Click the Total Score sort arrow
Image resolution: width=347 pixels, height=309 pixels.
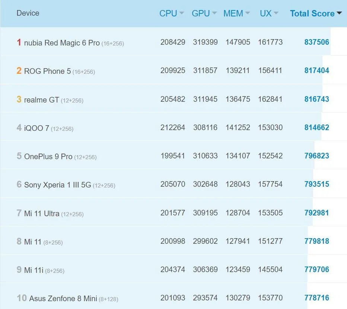[339, 13]
